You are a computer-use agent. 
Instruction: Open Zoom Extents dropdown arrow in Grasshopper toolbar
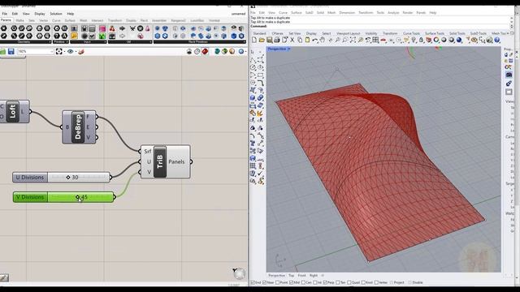tap(64, 52)
